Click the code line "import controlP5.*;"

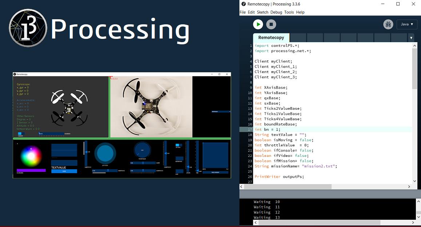tap(277, 46)
